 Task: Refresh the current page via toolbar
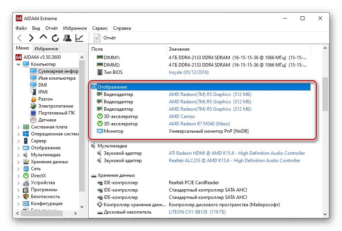(55, 38)
